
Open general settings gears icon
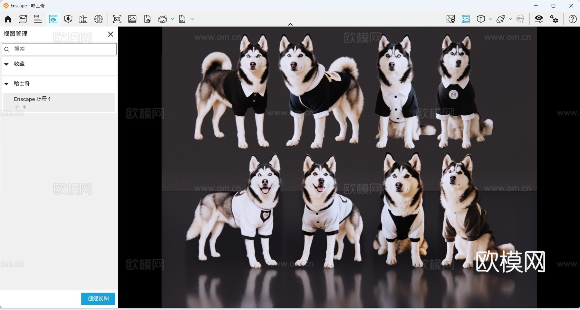554,19
